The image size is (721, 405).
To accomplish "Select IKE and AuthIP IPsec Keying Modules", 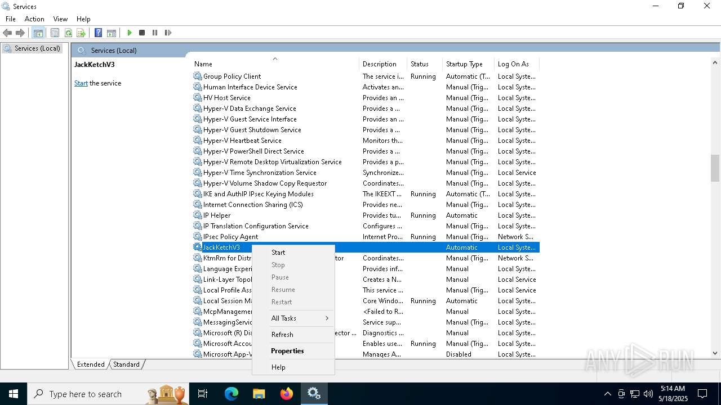I will (366, 194).
